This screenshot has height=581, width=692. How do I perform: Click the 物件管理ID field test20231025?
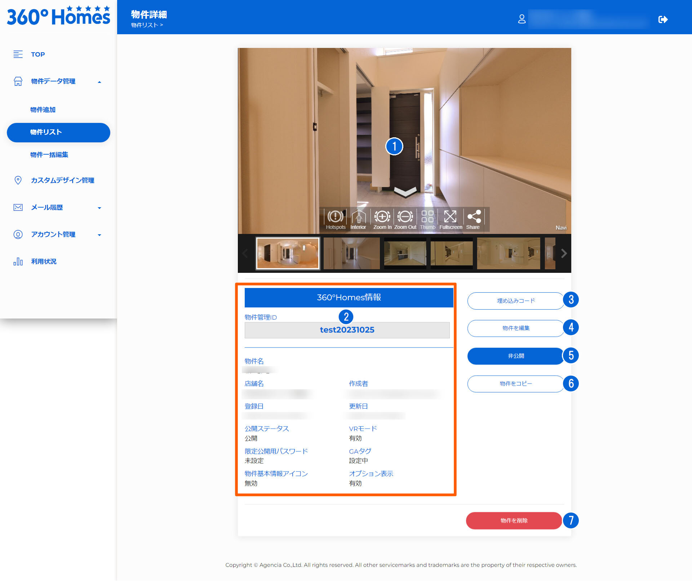(x=347, y=330)
